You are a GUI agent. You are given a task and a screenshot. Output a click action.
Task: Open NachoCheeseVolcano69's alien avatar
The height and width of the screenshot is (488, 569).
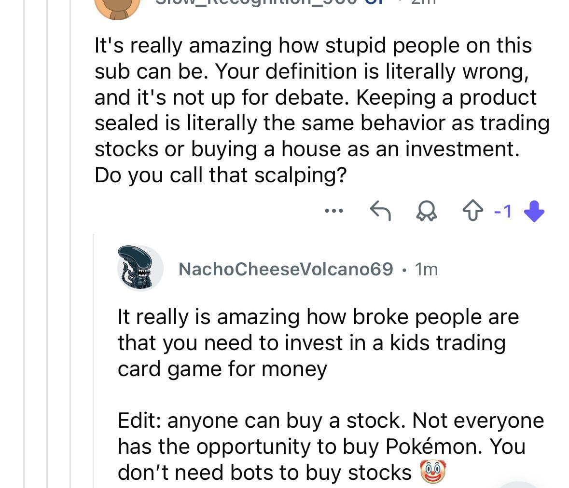pos(139,268)
